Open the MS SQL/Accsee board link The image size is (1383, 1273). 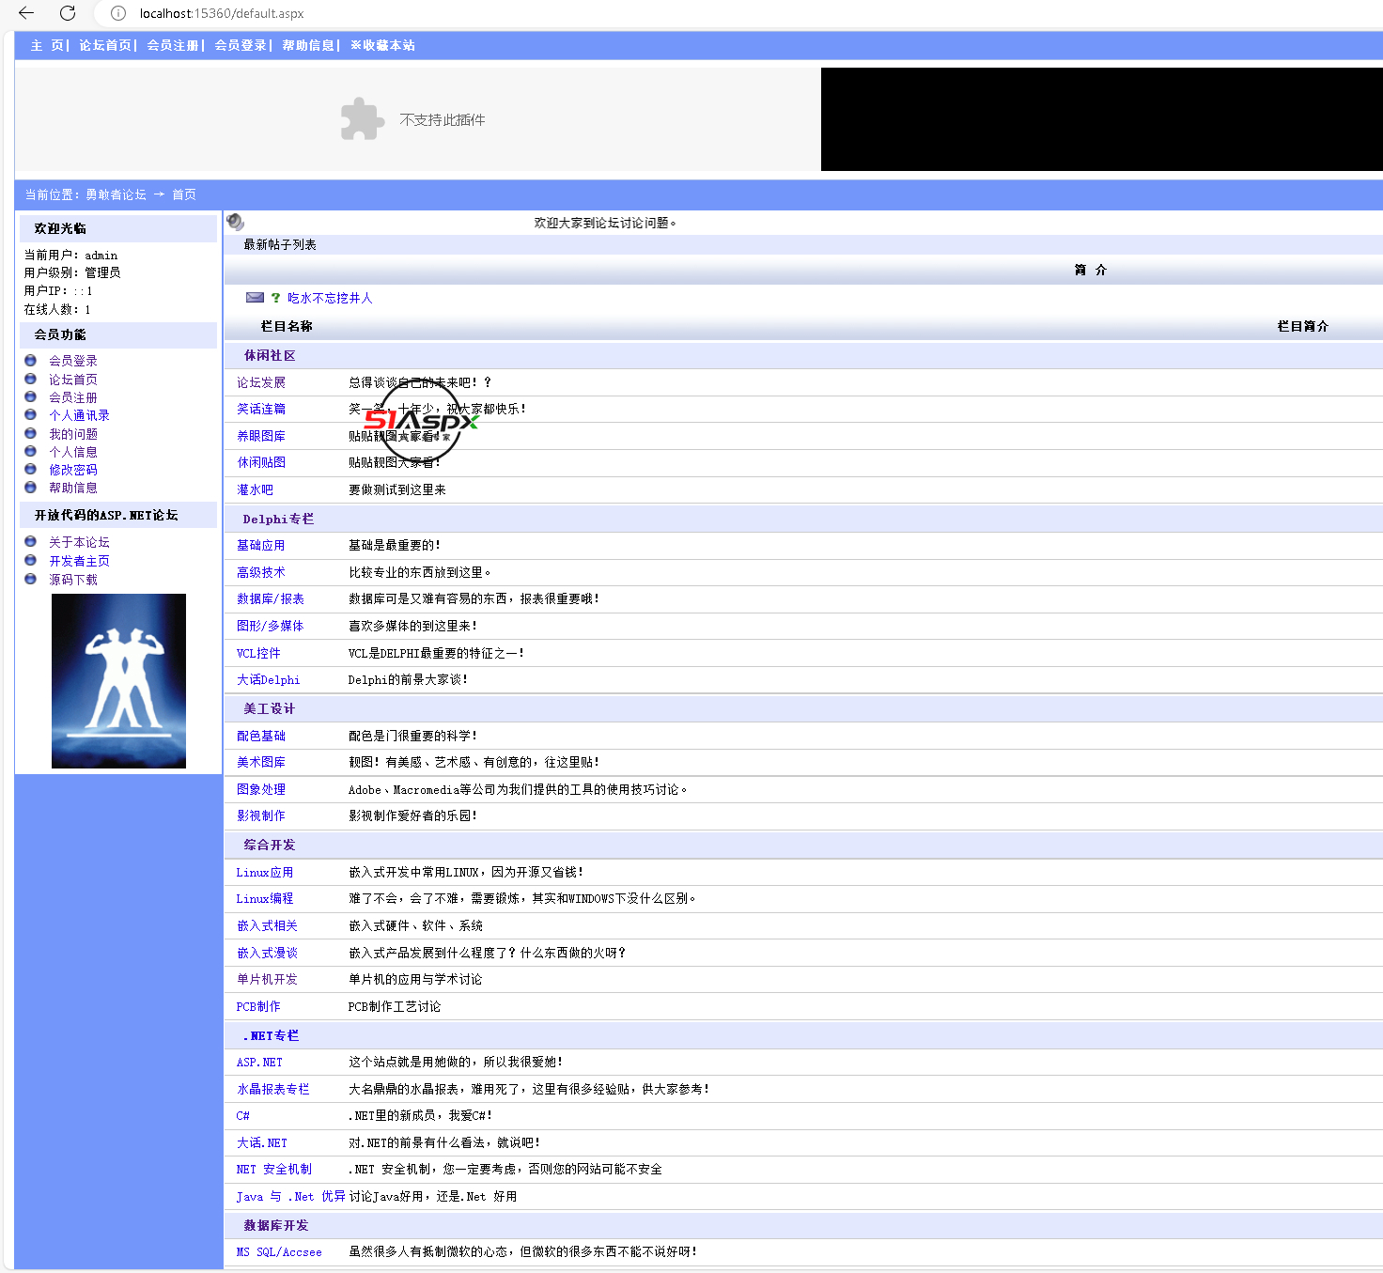(279, 1251)
